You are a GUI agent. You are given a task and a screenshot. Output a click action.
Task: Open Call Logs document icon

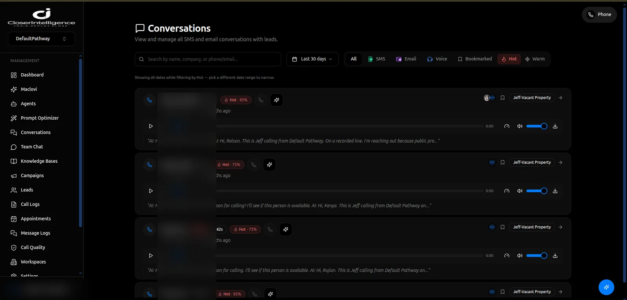point(14,204)
